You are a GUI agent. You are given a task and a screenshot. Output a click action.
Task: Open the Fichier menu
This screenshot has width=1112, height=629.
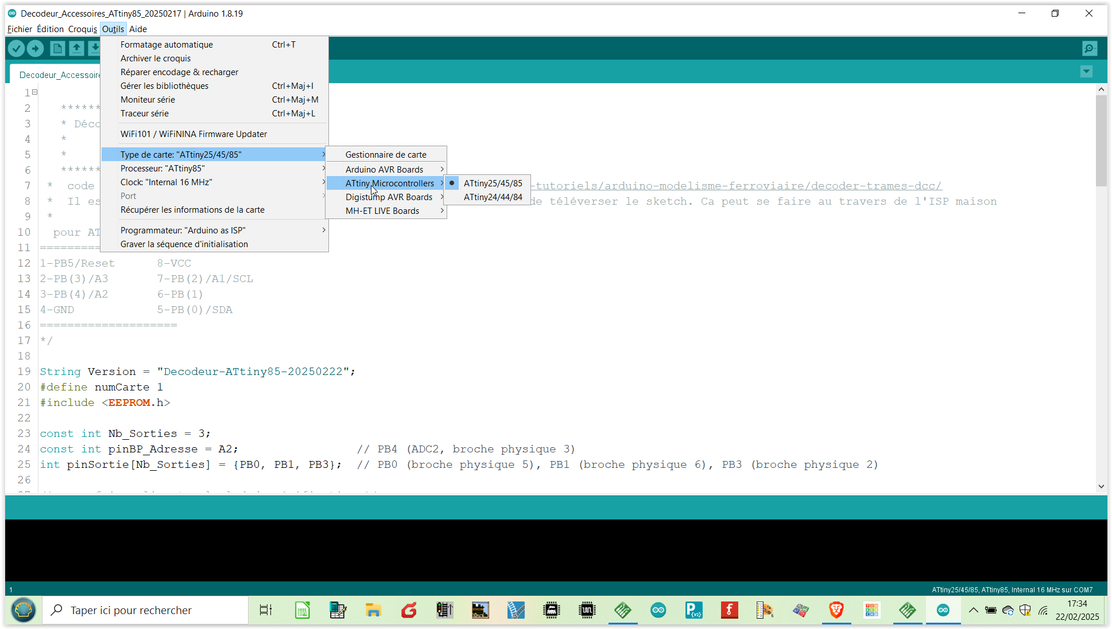coord(20,29)
